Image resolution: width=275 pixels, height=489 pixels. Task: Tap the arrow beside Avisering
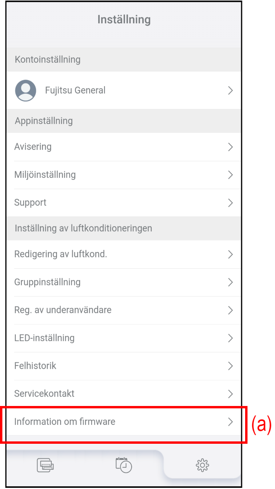coord(231,147)
